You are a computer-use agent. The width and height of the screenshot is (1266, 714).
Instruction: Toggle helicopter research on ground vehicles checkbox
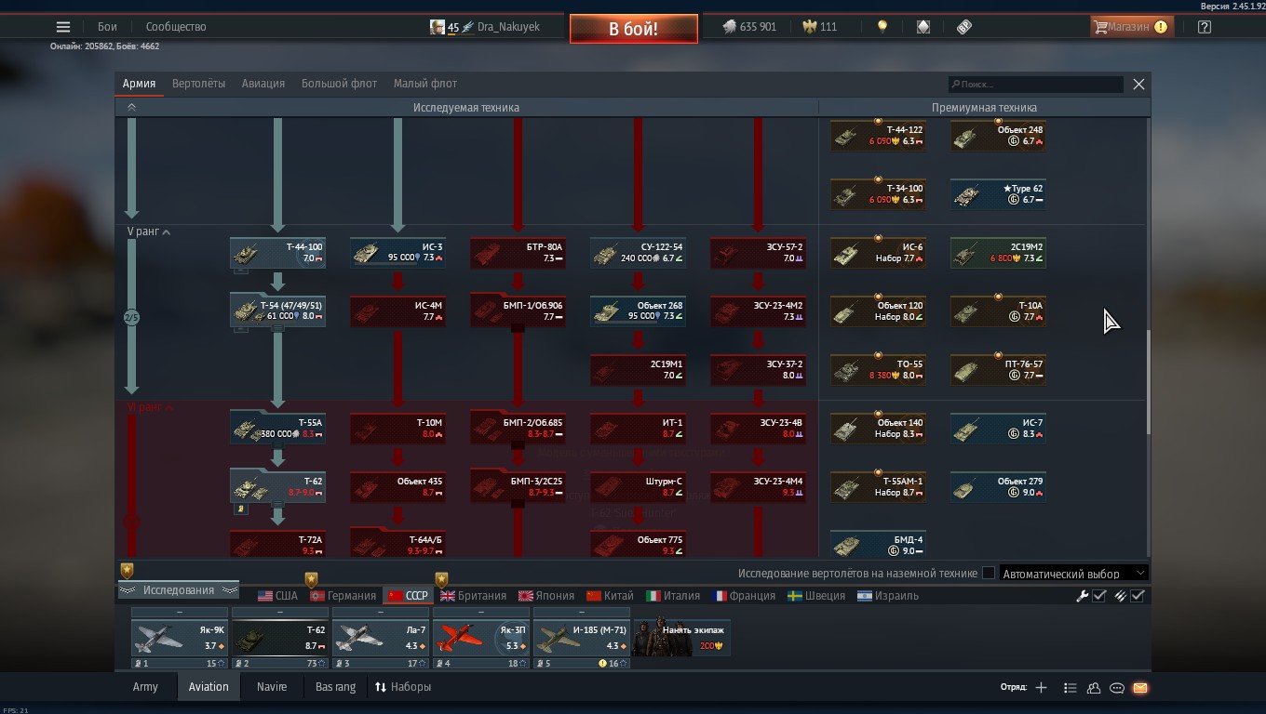989,574
